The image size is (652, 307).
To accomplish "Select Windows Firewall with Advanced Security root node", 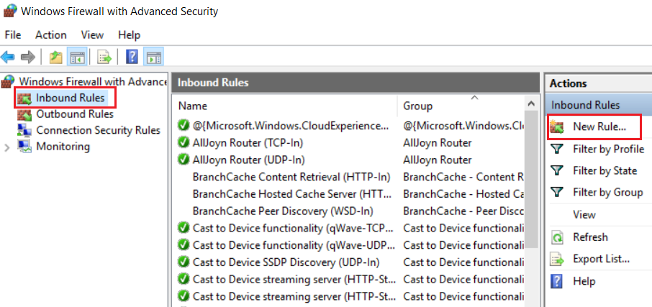I will [x=93, y=81].
